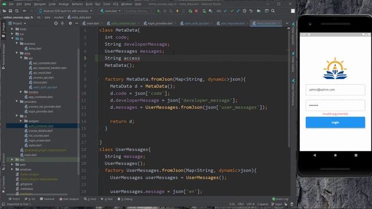Switch to user_response.dart editor tab
Image resolution: width=372 pixels, height=209 pixels.
[231, 23]
